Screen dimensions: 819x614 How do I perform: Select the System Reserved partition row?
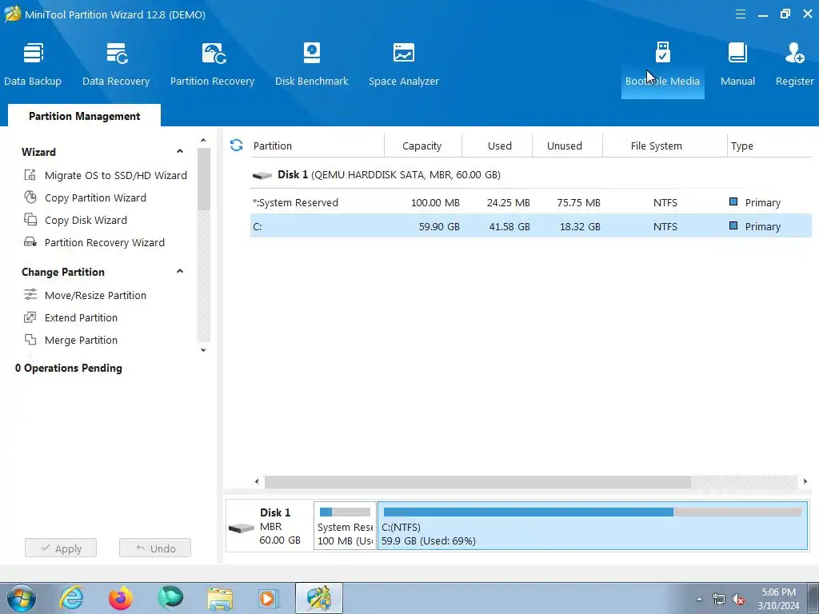coord(531,202)
